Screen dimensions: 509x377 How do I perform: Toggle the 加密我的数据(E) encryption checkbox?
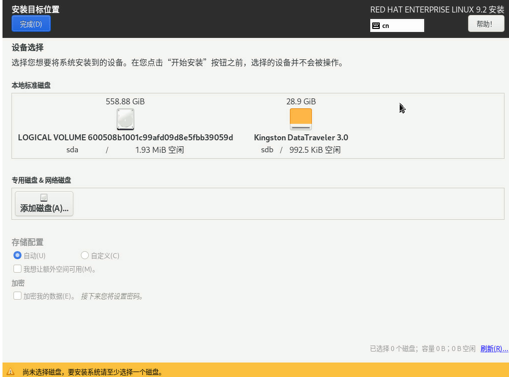pos(17,296)
